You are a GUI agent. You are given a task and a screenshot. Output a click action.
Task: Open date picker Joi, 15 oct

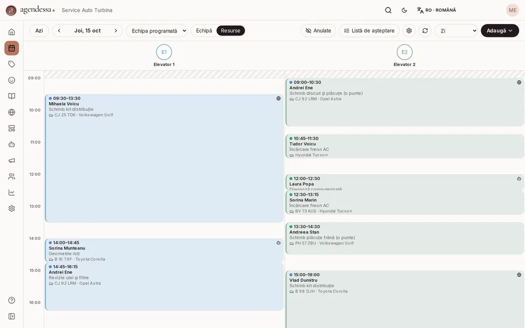pos(87,30)
